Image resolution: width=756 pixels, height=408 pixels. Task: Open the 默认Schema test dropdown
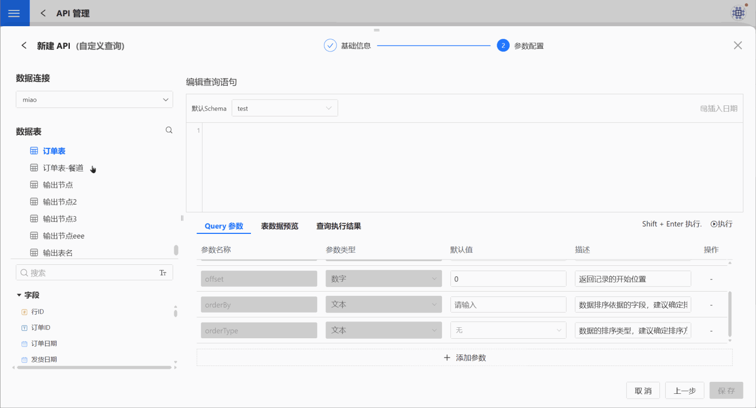285,109
